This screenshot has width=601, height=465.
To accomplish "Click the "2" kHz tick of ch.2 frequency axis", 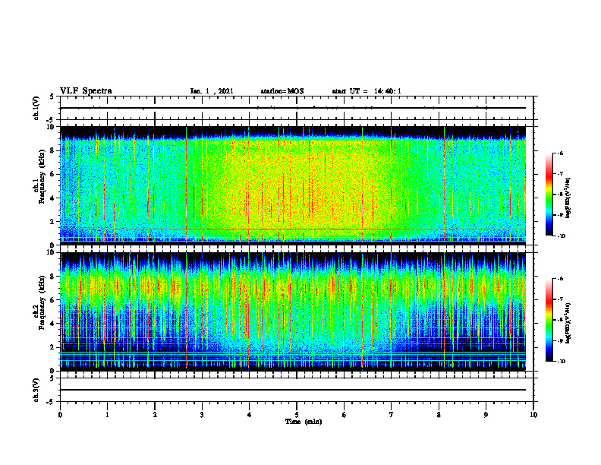I will 53,347.
